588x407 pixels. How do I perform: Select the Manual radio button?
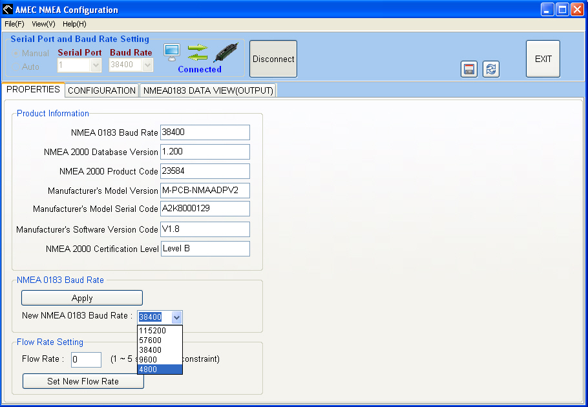16,53
